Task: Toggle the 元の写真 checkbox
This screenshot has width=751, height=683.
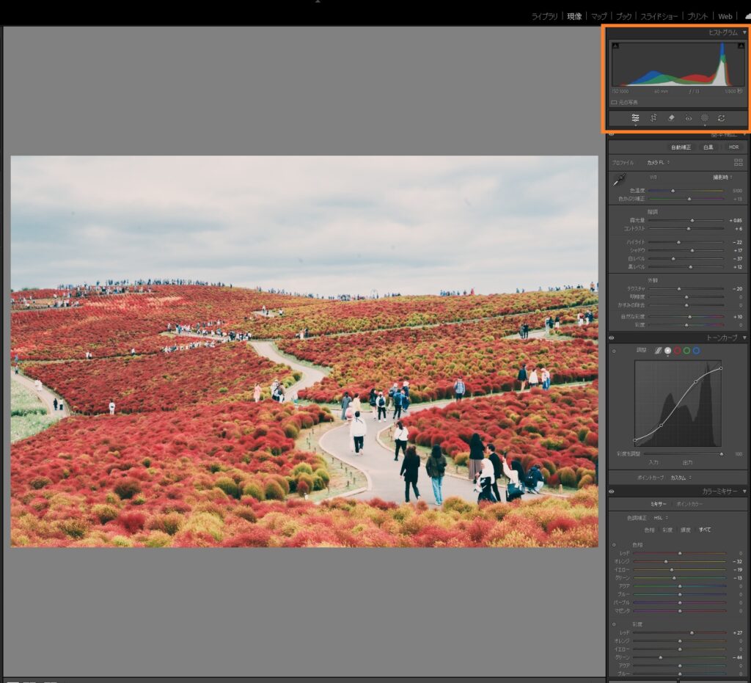Action: coord(615,102)
